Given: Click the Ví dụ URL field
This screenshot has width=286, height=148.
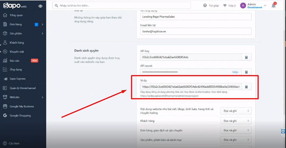Looking at the screenshot, I should pos(191,87).
